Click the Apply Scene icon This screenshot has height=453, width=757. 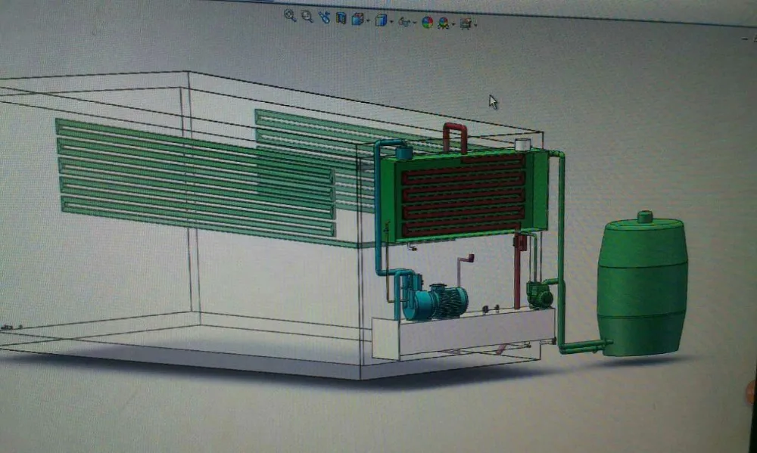click(443, 23)
